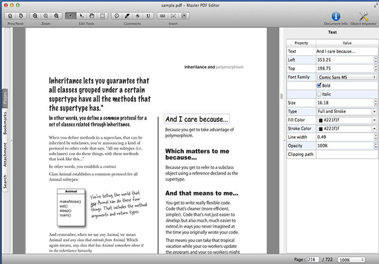The image size is (379, 264).
Task: Add a sticky note comment
Action: point(116,16)
